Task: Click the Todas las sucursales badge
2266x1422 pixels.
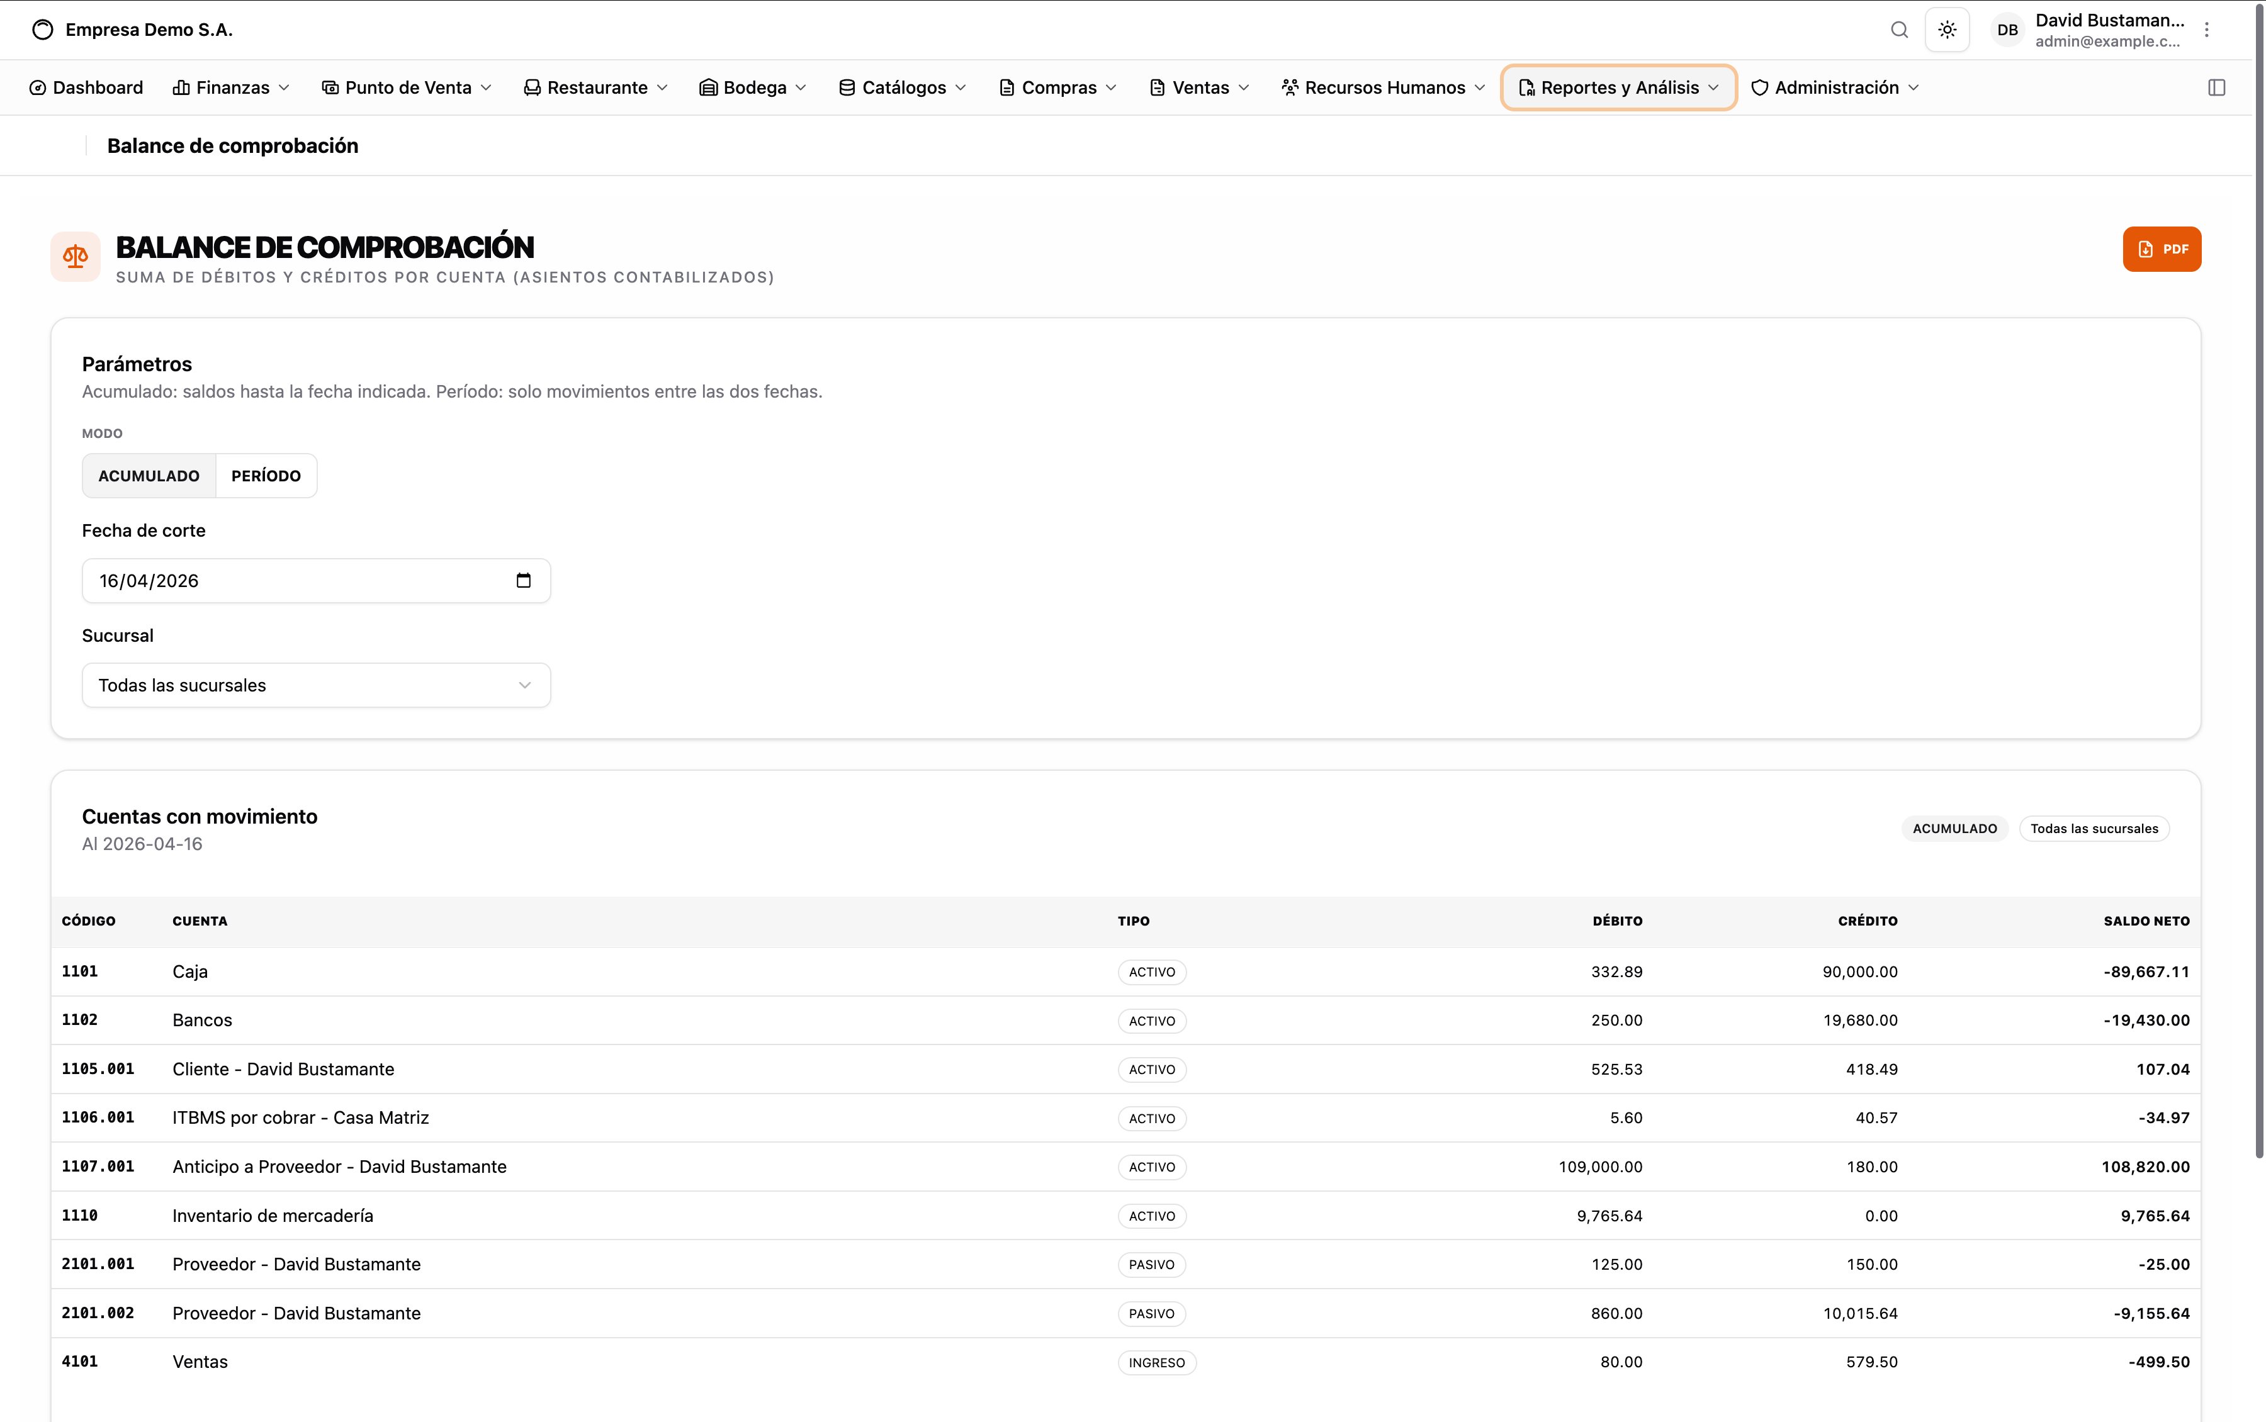Action: [x=2094, y=829]
